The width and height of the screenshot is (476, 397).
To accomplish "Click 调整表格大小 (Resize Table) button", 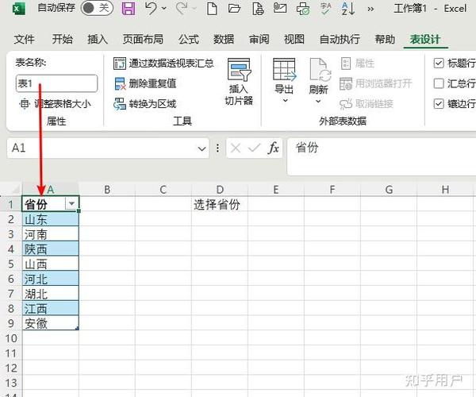I will (x=55, y=104).
